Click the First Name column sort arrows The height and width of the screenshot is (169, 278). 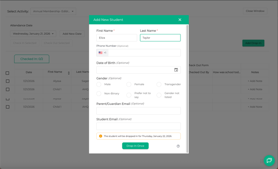pos(69,73)
